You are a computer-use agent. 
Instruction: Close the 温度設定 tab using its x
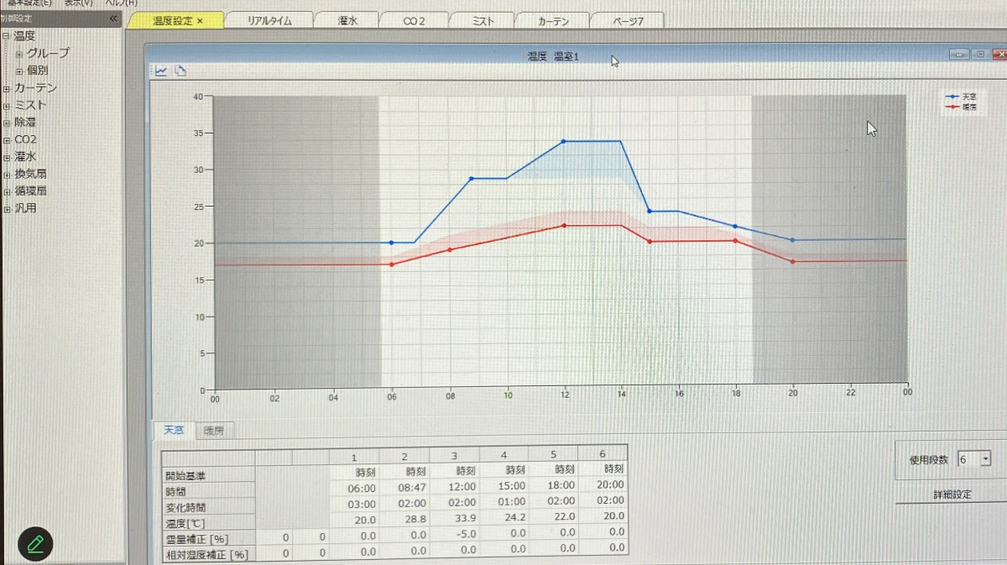tap(200, 21)
